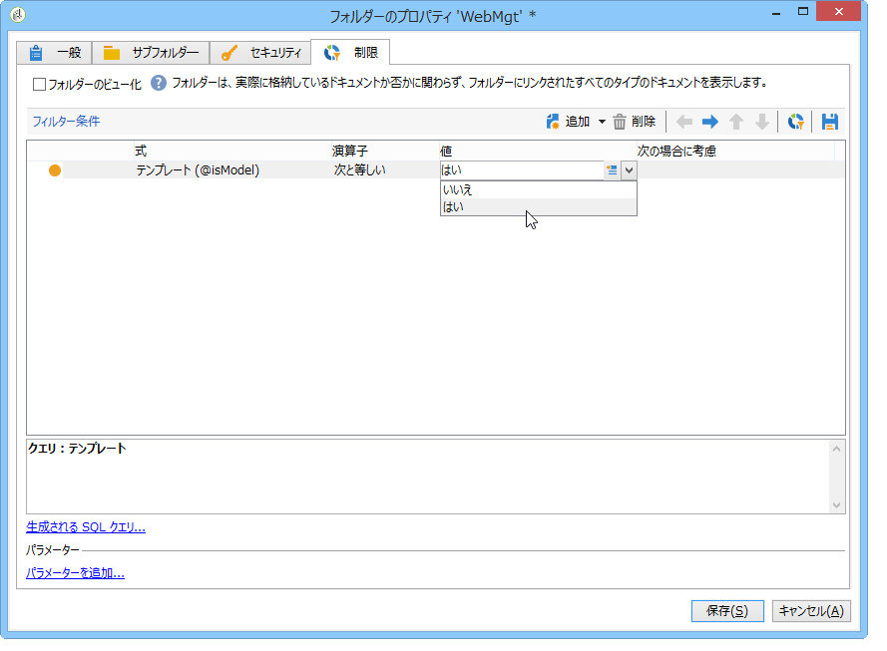Screen dimensions: 887x651
Task: Minimize the folder properties window
Action: (x=776, y=14)
